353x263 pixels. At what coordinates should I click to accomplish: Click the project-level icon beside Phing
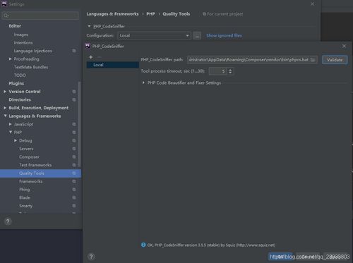(x=74, y=190)
